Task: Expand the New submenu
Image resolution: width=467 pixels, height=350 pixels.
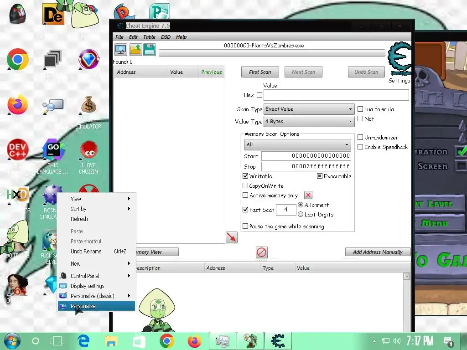Action: pos(97,264)
